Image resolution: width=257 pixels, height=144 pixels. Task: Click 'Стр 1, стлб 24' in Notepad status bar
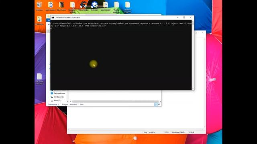click(x=150, y=132)
